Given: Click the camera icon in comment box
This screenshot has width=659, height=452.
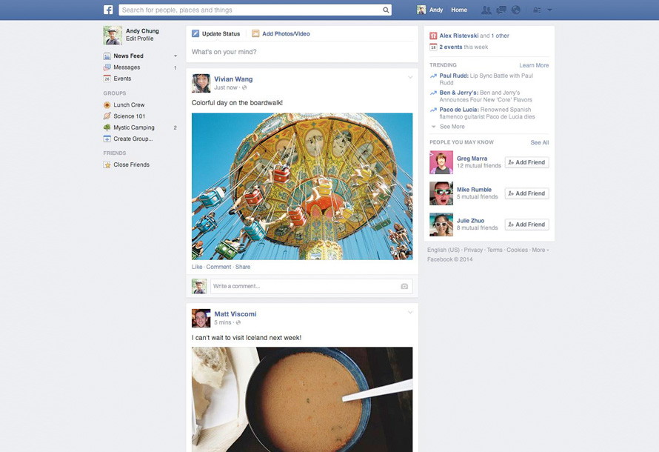Looking at the screenshot, I should coord(404,286).
